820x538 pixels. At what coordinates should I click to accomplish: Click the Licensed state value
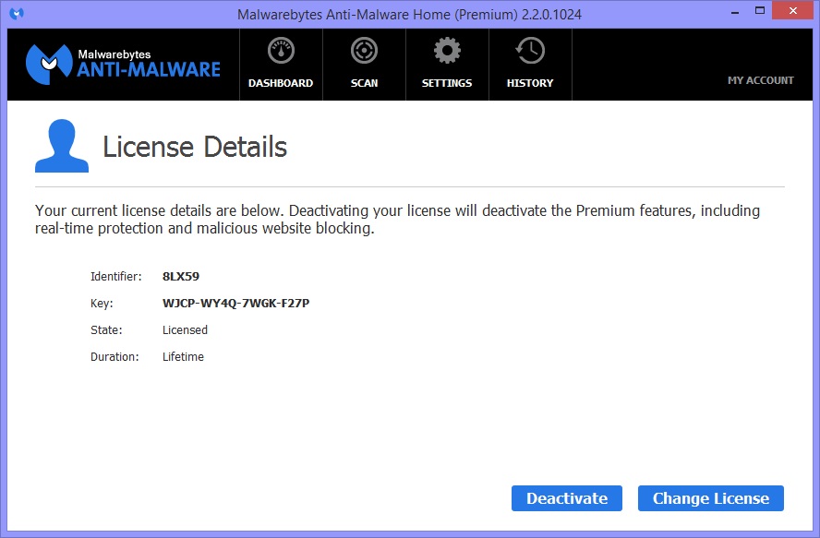coord(185,330)
